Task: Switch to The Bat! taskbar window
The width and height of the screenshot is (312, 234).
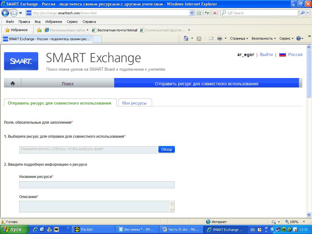Action: tap(94, 230)
